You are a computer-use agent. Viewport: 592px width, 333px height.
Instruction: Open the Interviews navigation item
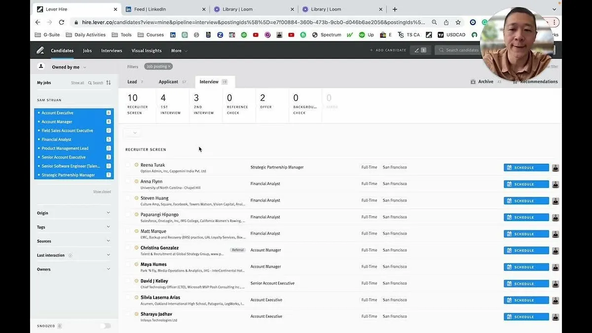(x=111, y=50)
